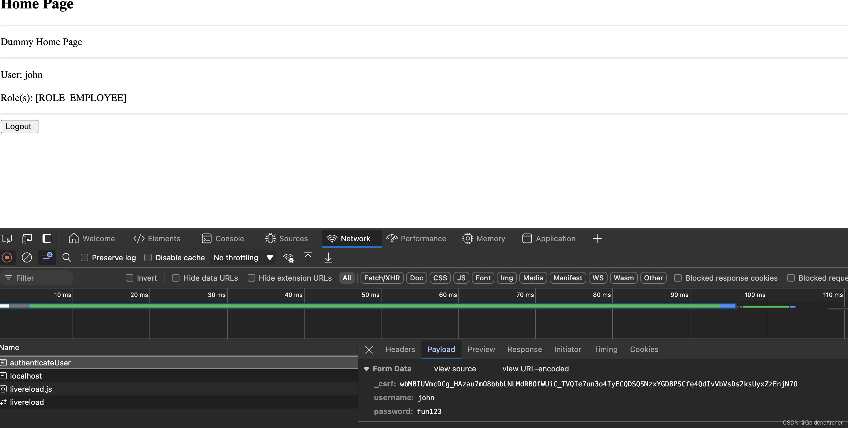
Task: Toggle device emulation icon
Action: 27,238
